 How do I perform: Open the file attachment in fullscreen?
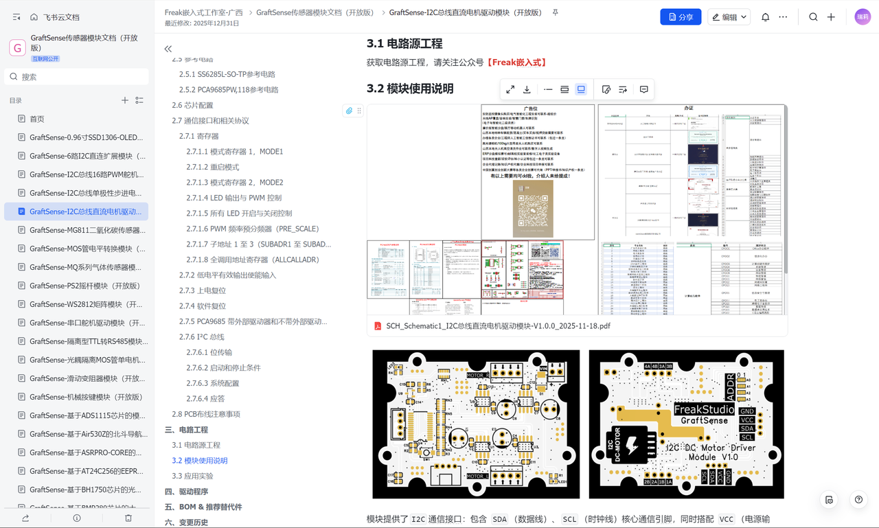[x=510, y=89]
